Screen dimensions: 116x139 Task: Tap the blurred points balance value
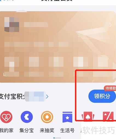pyautogui.click(x=35, y=97)
